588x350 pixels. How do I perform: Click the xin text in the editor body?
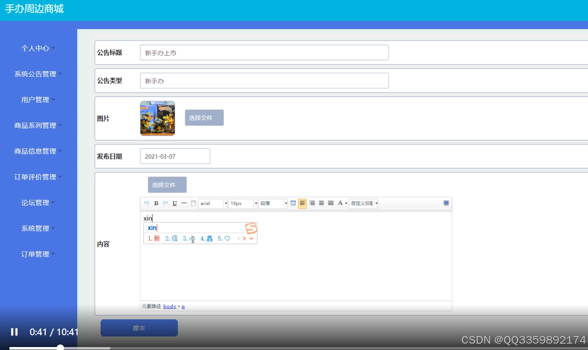148,218
